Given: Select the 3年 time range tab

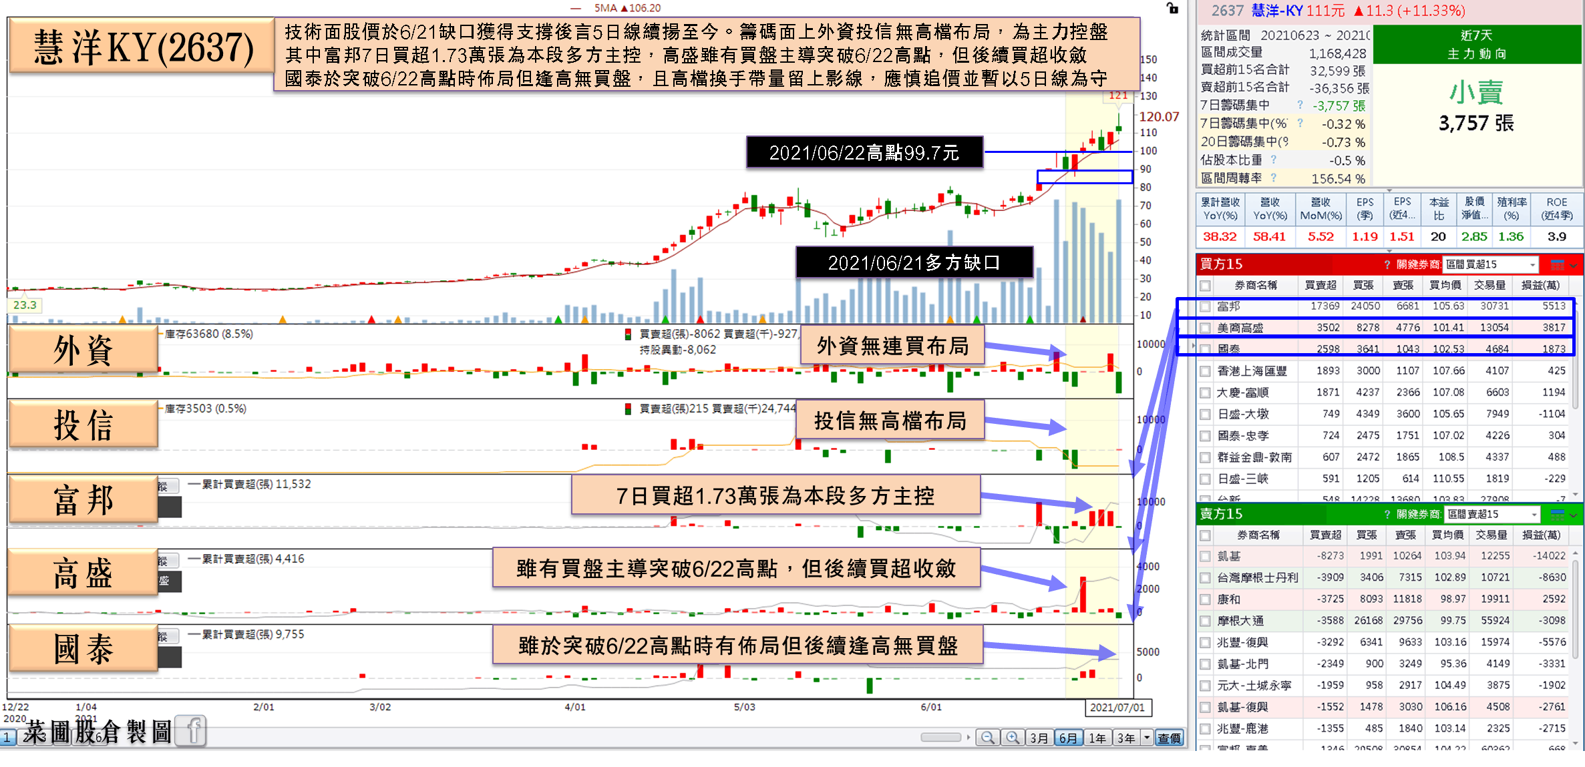Looking at the screenshot, I should click(1126, 738).
